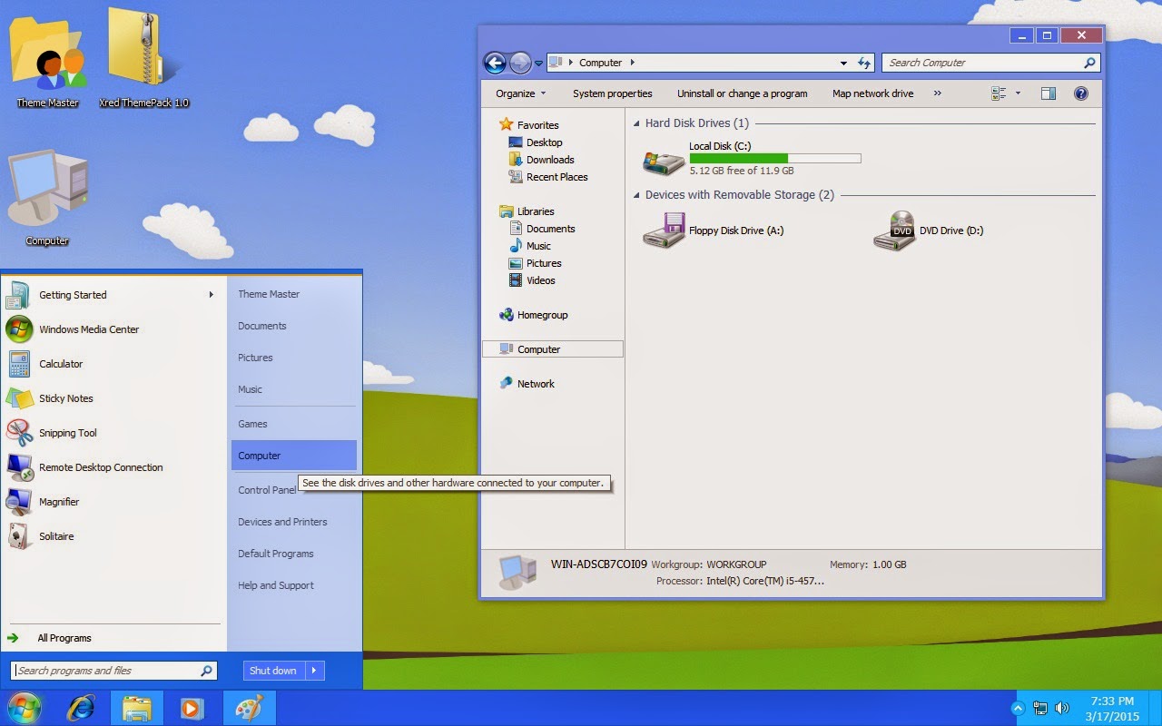The image size is (1162, 726).
Task: Open recent pages dropdown in Explorer
Action: tap(538, 64)
